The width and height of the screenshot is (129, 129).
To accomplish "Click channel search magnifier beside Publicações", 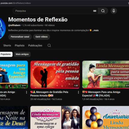I will [49, 46].
